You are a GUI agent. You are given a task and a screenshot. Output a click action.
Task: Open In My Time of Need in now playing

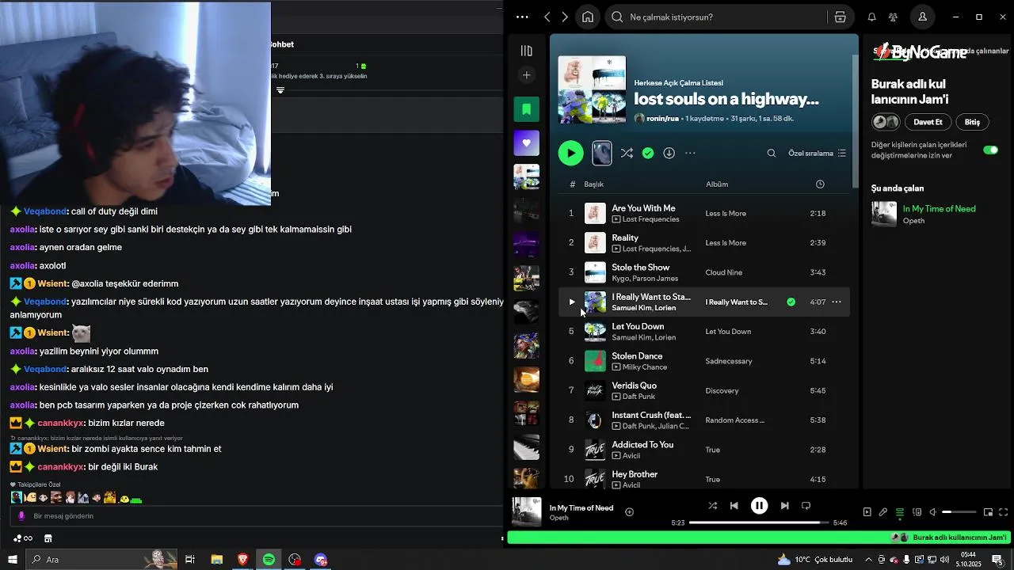click(x=939, y=209)
